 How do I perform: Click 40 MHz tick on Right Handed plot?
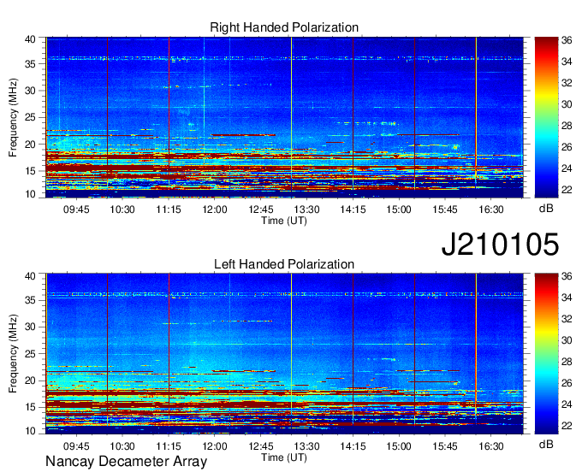click(x=30, y=39)
